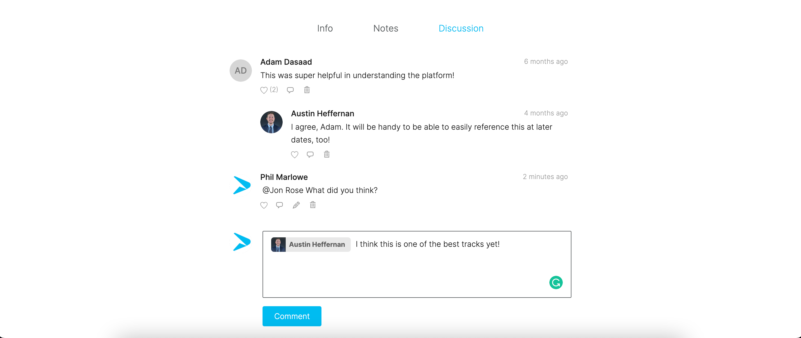Click the likes count (2)

(274, 90)
